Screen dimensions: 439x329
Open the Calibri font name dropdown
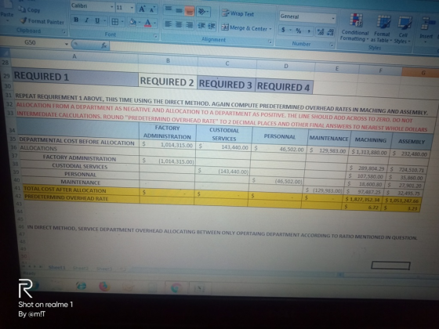coord(111,6)
